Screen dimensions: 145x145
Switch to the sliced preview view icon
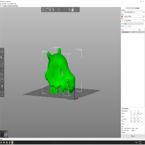coord(6,134)
